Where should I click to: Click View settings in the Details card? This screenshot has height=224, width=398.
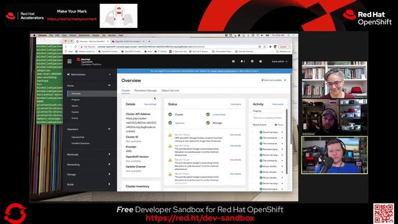point(150,105)
